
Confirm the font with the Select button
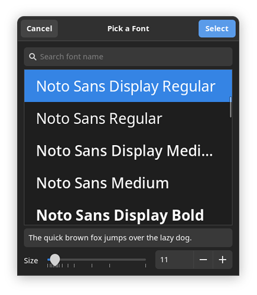click(217, 29)
